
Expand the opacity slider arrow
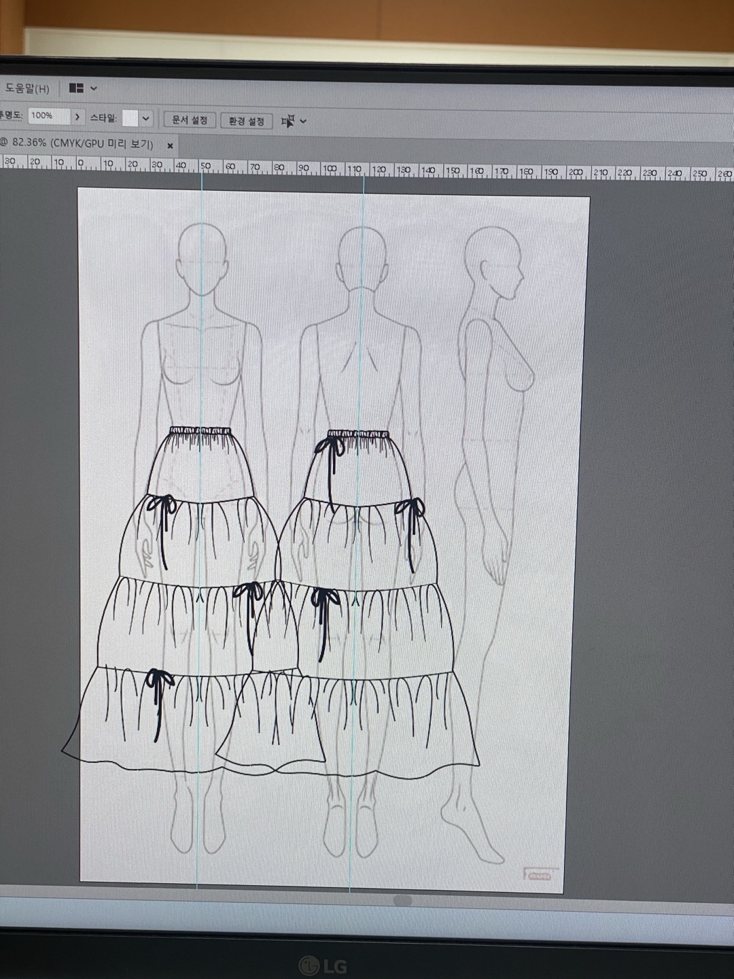point(77,117)
